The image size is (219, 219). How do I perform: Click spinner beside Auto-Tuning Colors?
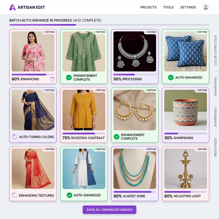tap(14, 137)
